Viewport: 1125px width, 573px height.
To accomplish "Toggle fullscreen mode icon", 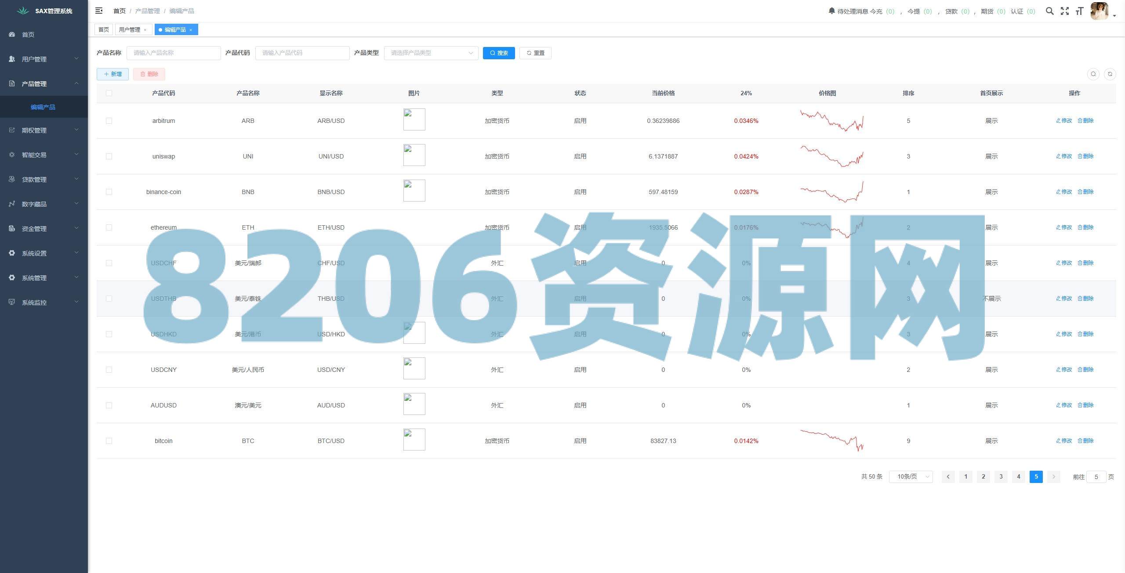I will [x=1064, y=11].
